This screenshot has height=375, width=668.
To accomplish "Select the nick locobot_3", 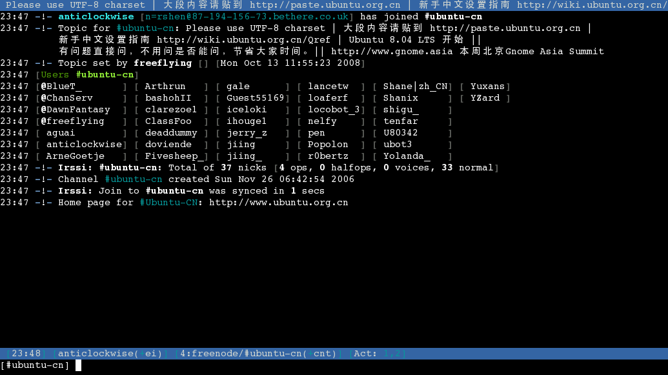I will tap(334, 110).
